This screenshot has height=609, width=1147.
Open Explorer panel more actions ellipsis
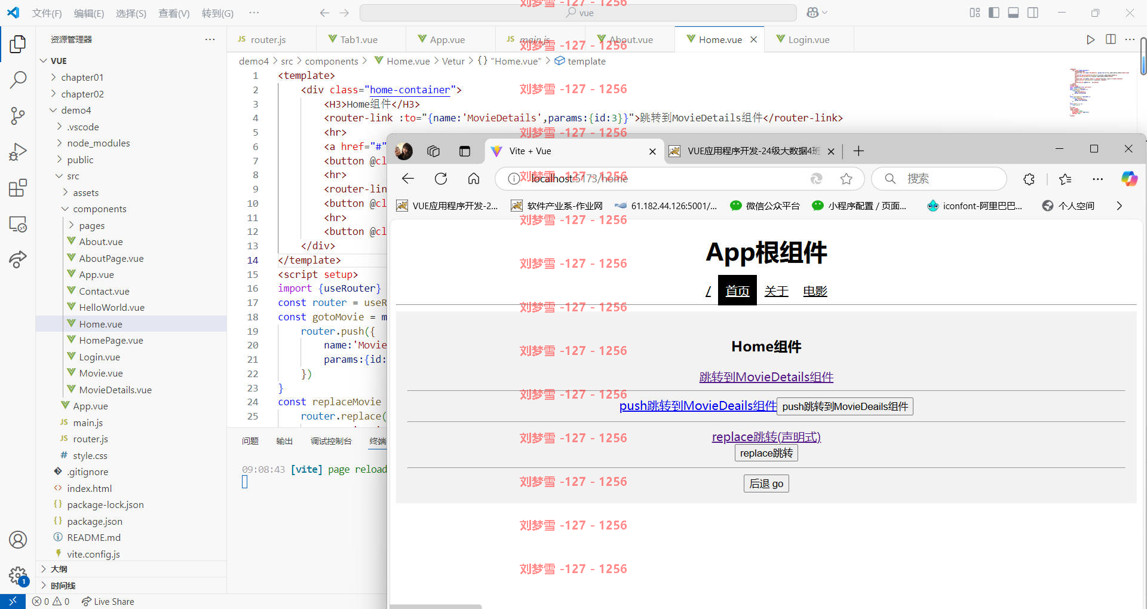click(x=210, y=39)
